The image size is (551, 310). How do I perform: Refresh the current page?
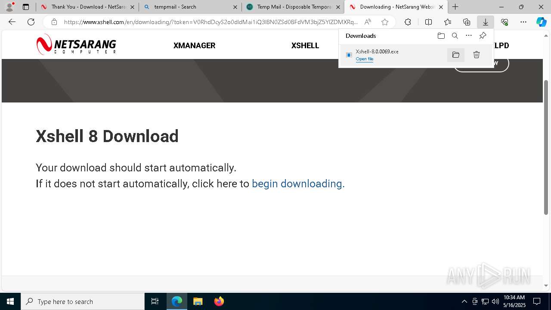click(31, 22)
